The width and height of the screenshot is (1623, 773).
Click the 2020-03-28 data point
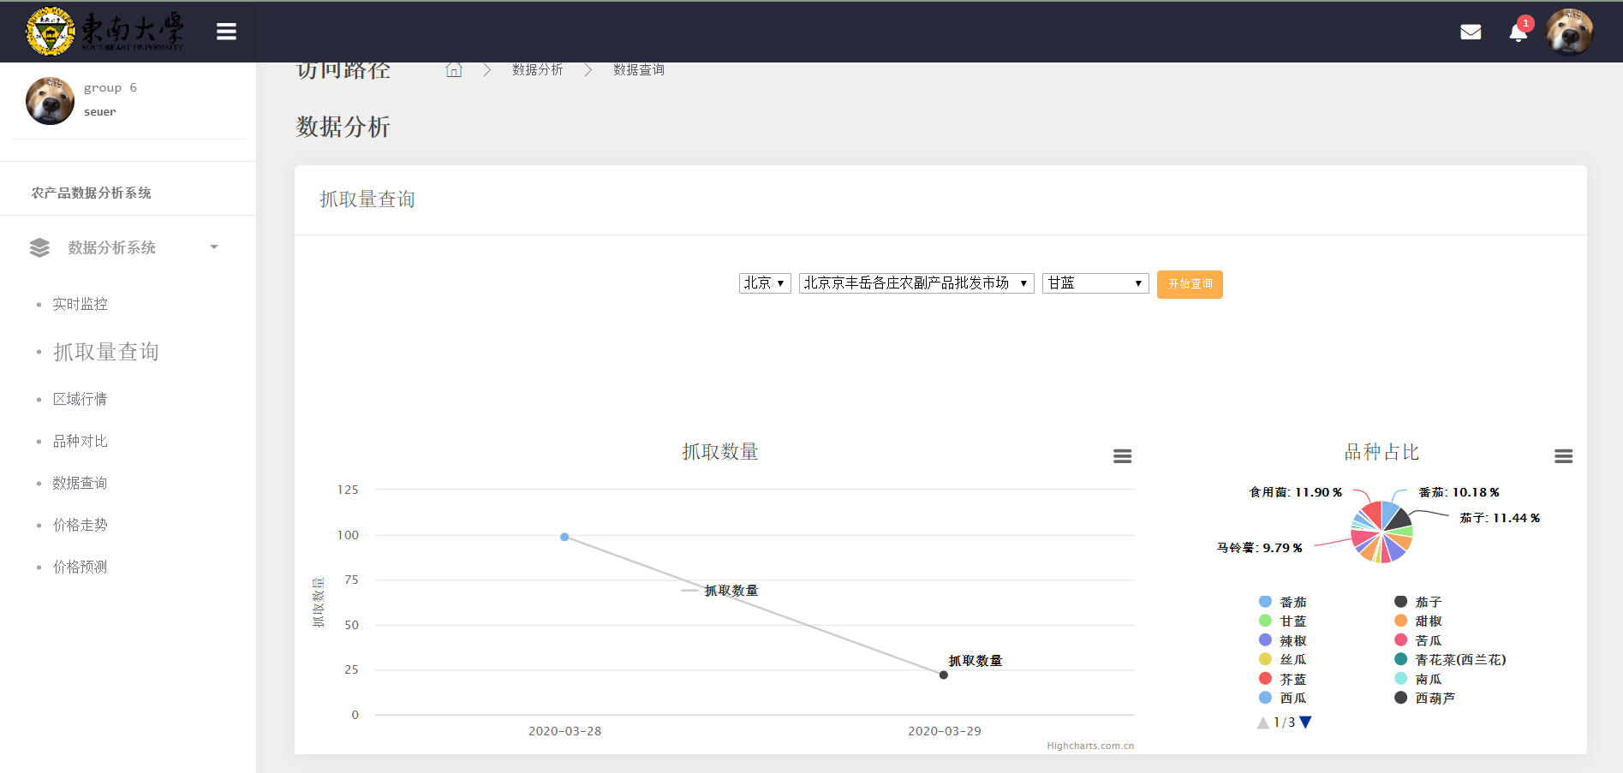[x=564, y=537]
